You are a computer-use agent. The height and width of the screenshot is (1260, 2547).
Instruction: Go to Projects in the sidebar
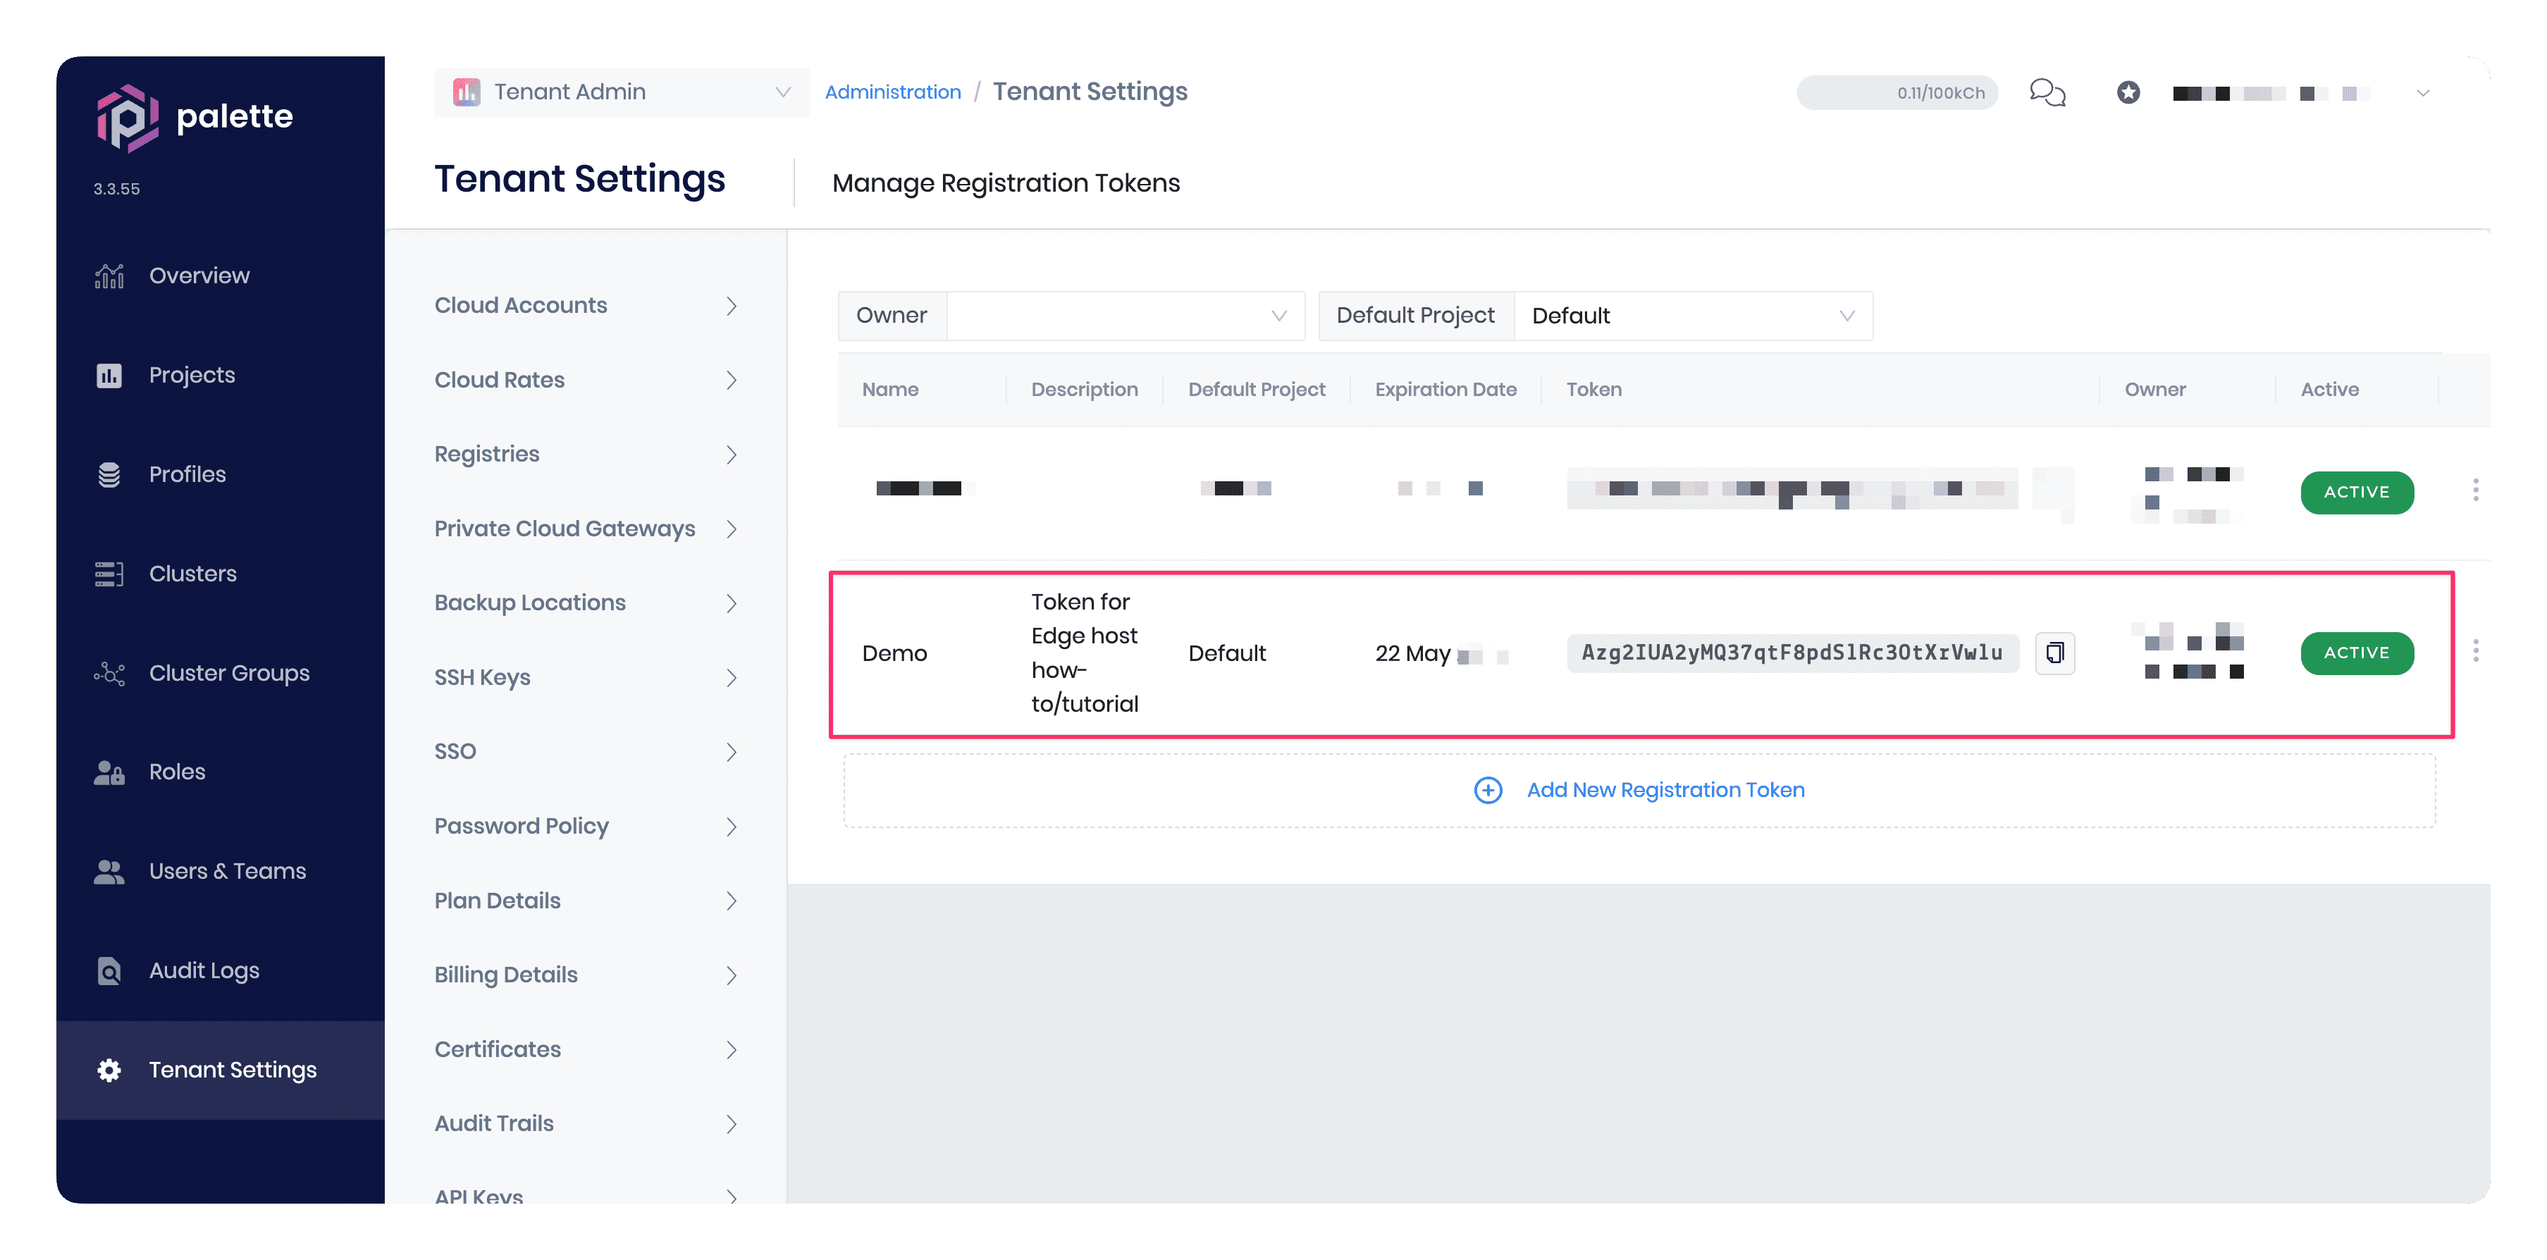pos(192,376)
